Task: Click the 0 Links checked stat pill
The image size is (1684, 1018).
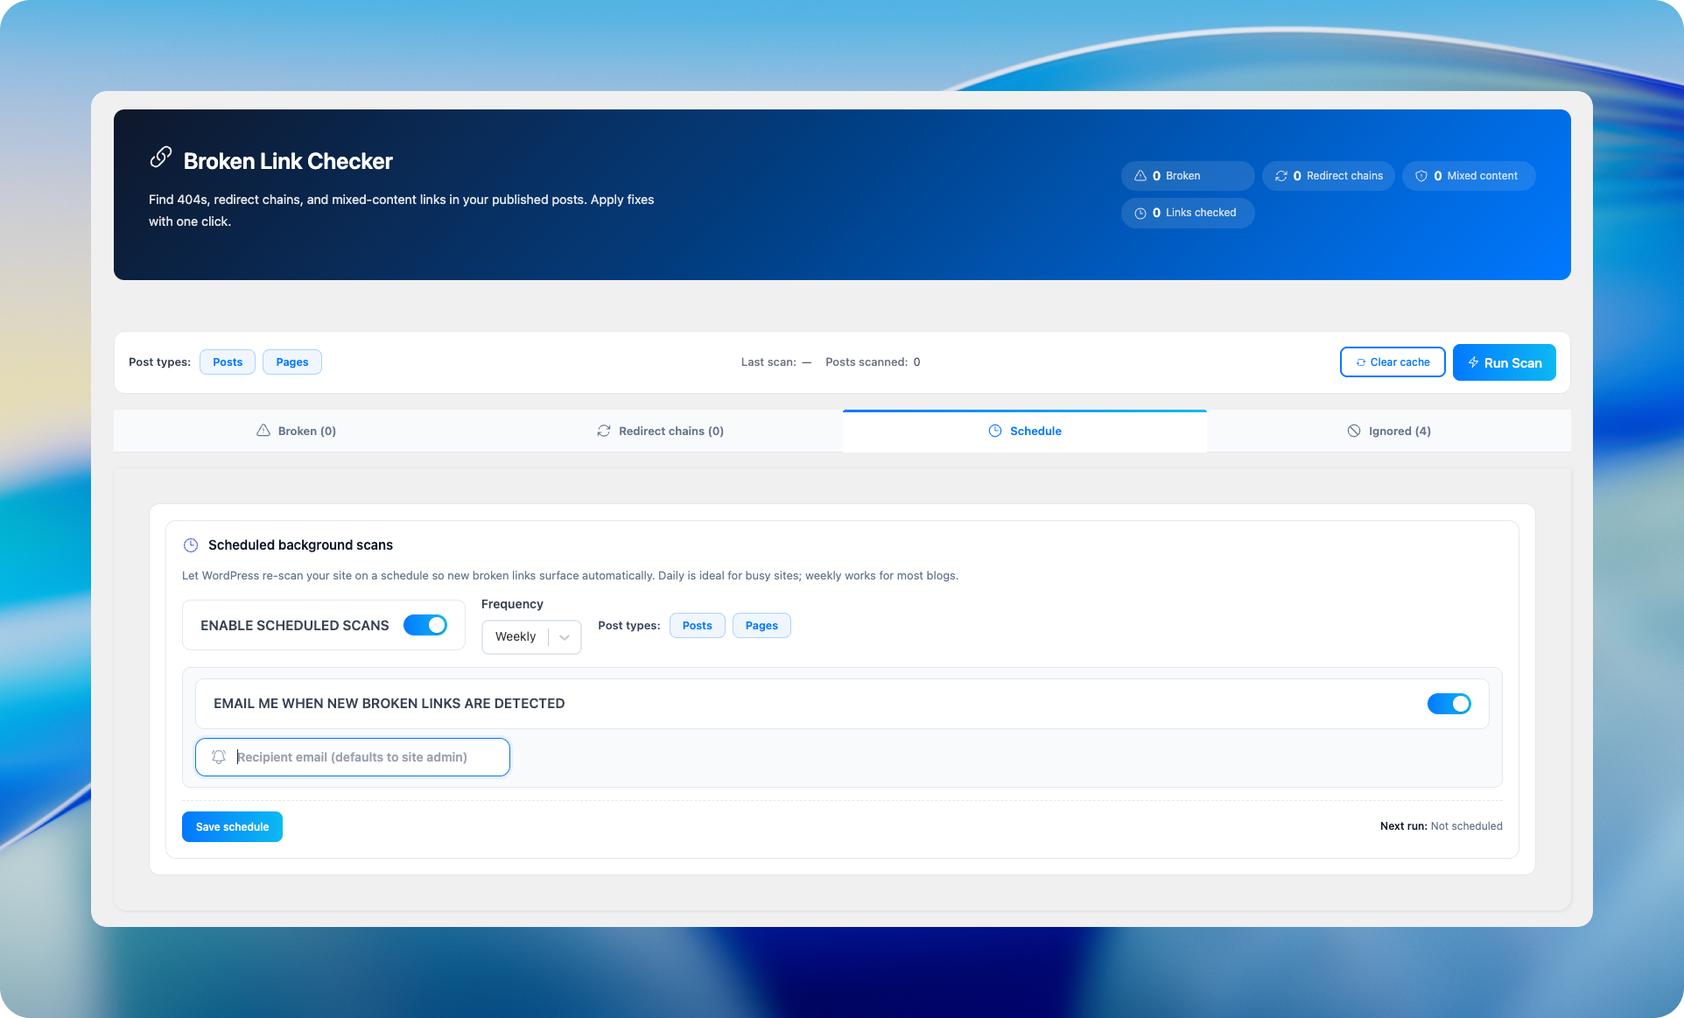Action: click(1188, 213)
